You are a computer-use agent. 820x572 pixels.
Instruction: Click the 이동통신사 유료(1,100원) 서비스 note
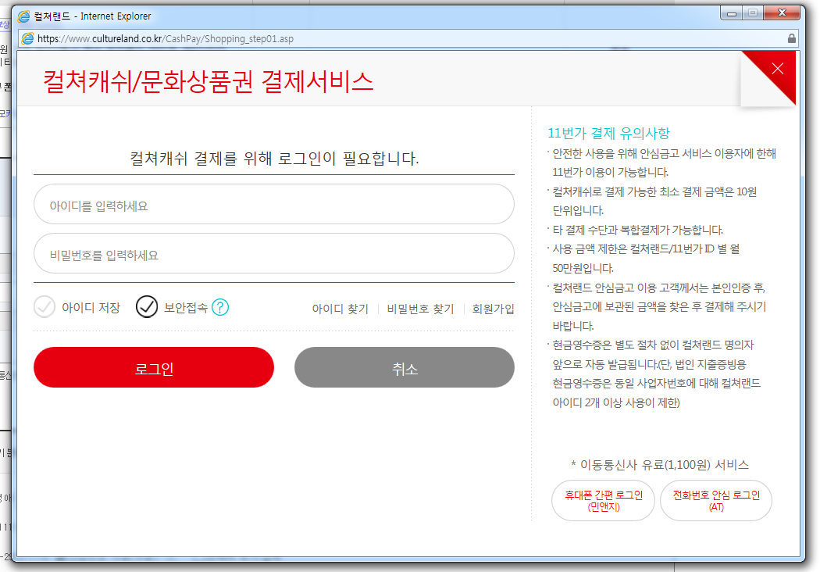click(x=660, y=465)
